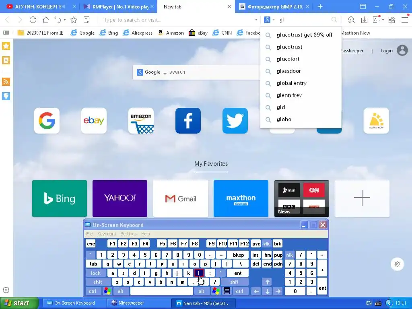Click the screen capture snap tool icon
The width and height of the screenshot is (412, 309).
376,20
